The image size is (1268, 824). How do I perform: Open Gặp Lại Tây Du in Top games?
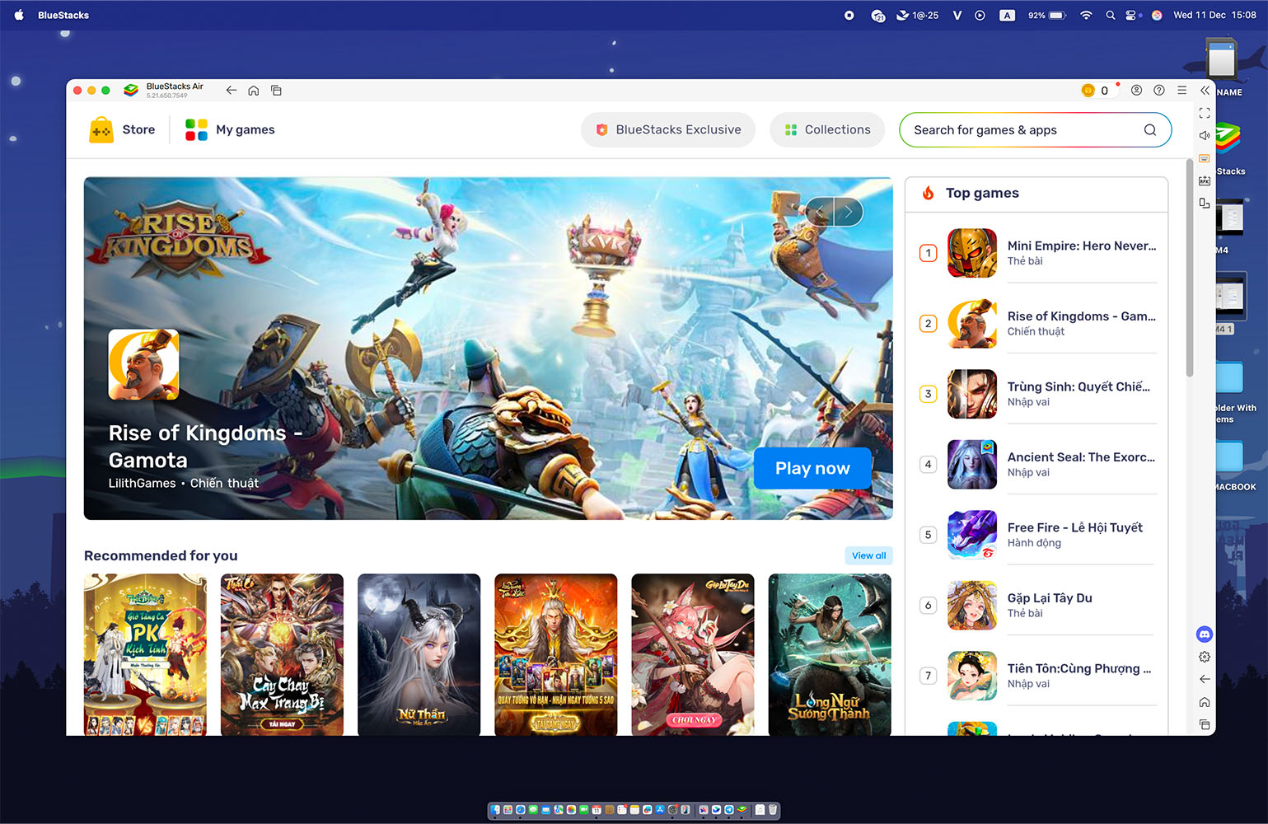(1037, 606)
